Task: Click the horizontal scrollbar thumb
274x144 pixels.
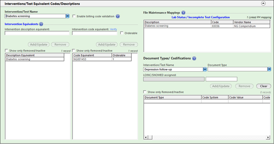Action: pos(150,138)
